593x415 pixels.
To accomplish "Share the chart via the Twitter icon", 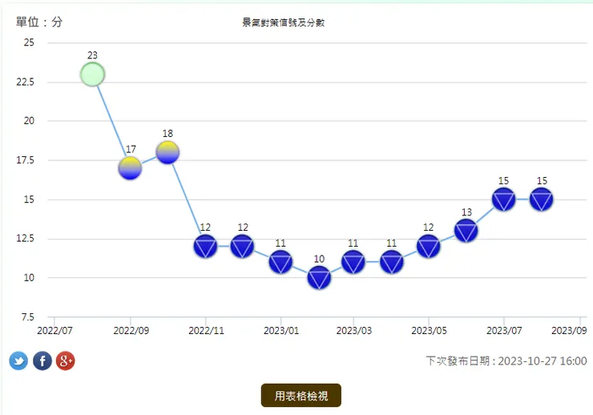I will 18,361.
